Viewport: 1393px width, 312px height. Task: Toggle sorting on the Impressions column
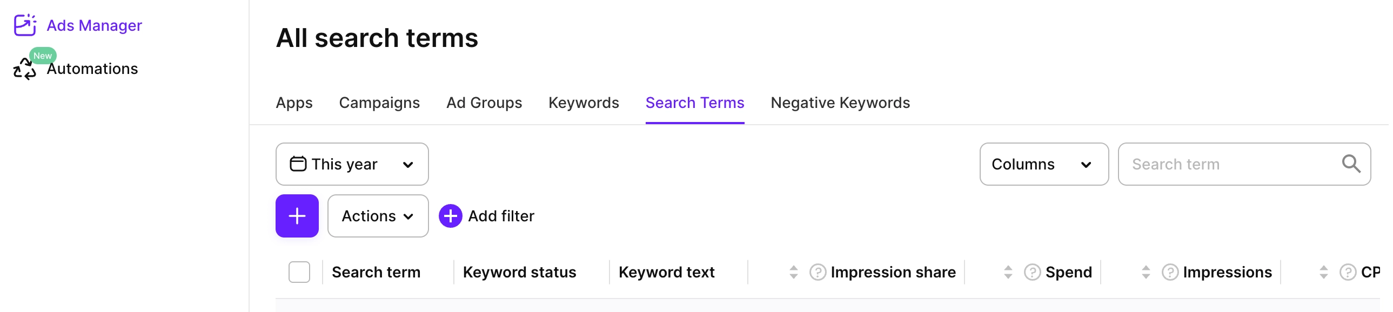point(1146,272)
